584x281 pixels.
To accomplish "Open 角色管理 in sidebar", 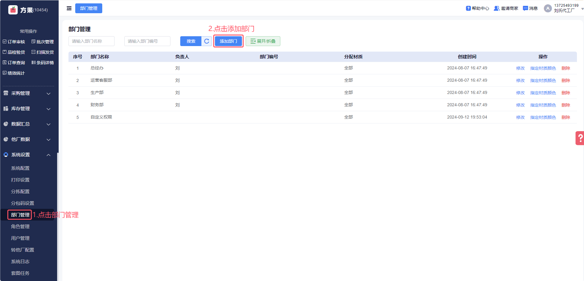I will pos(20,227).
